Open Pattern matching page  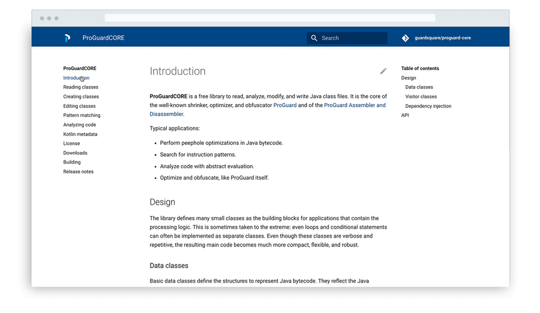tap(82, 116)
